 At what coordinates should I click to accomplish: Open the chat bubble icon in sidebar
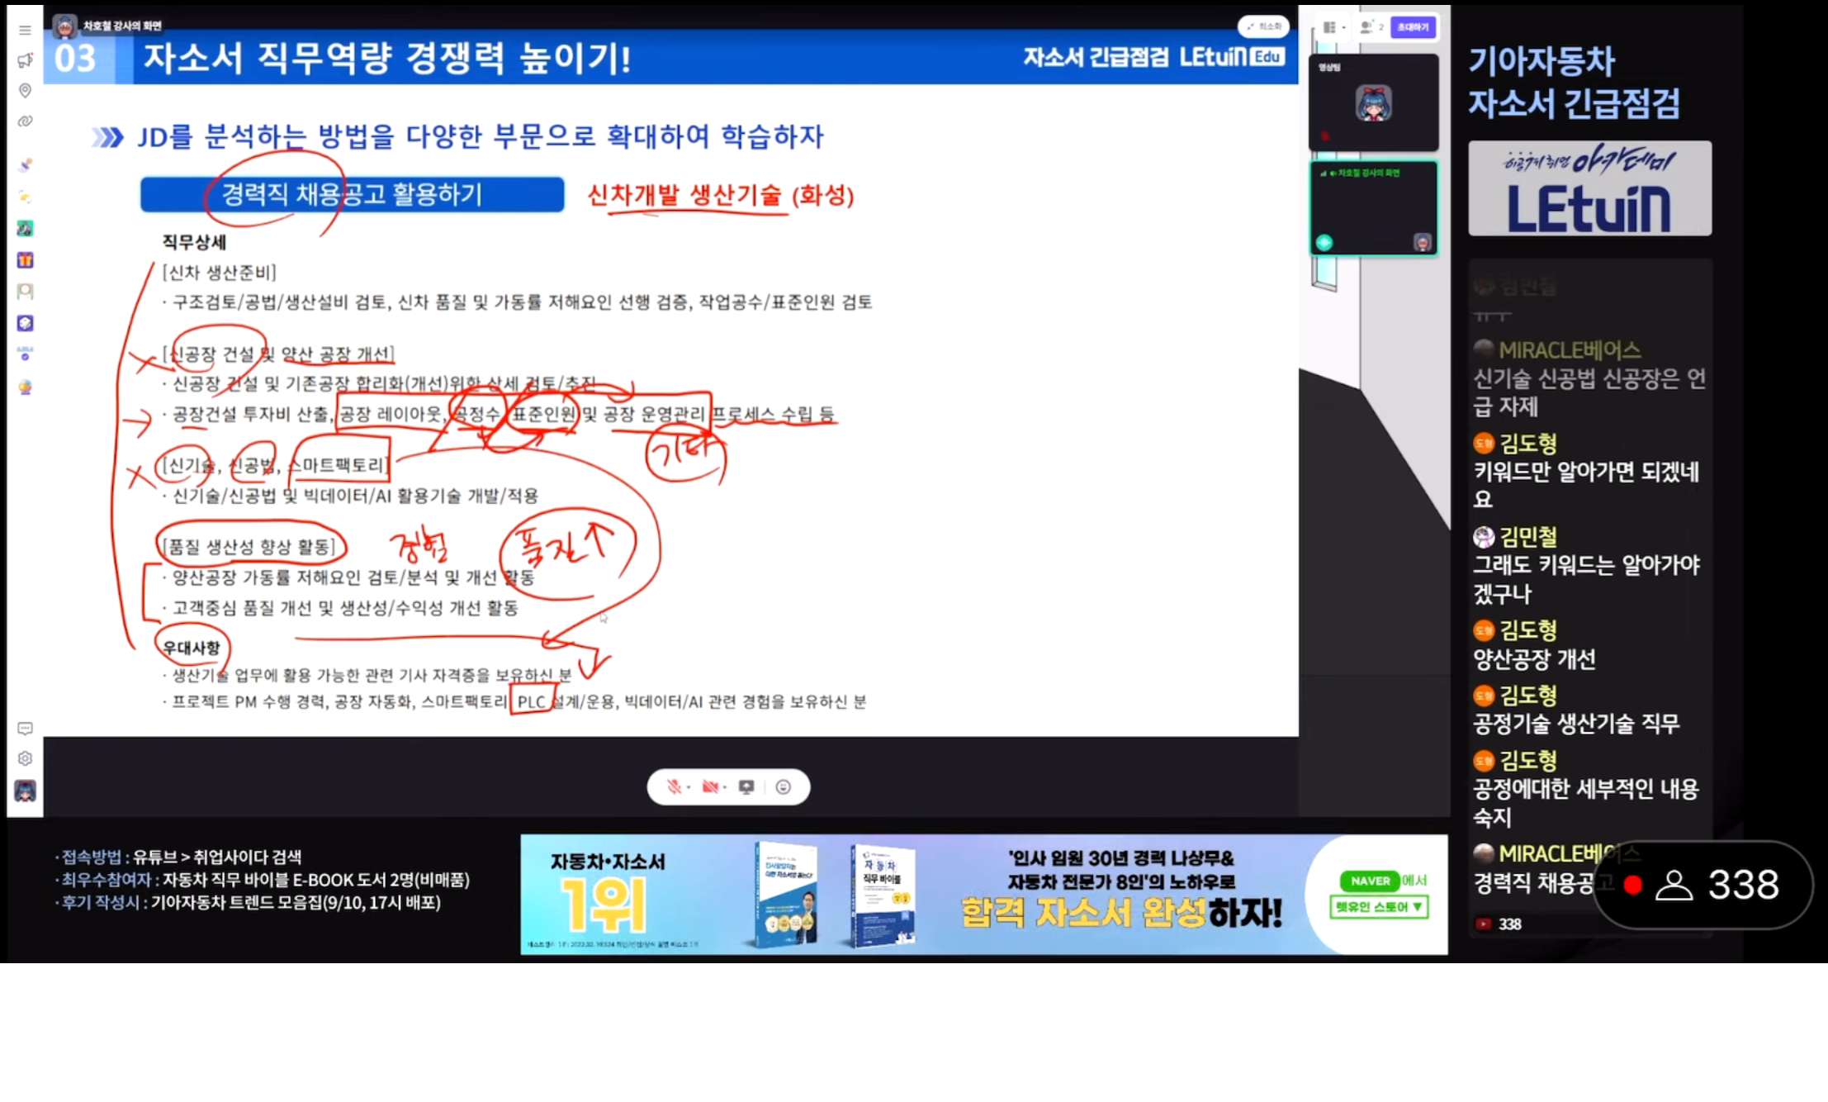pyautogui.click(x=25, y=729)
